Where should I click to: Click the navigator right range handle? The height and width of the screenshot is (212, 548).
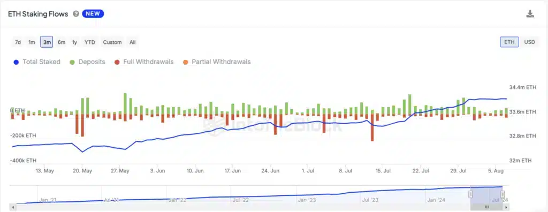(502, 194)
